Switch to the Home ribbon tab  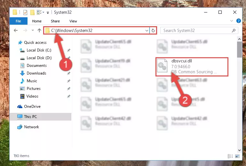(x=37, y=21)
